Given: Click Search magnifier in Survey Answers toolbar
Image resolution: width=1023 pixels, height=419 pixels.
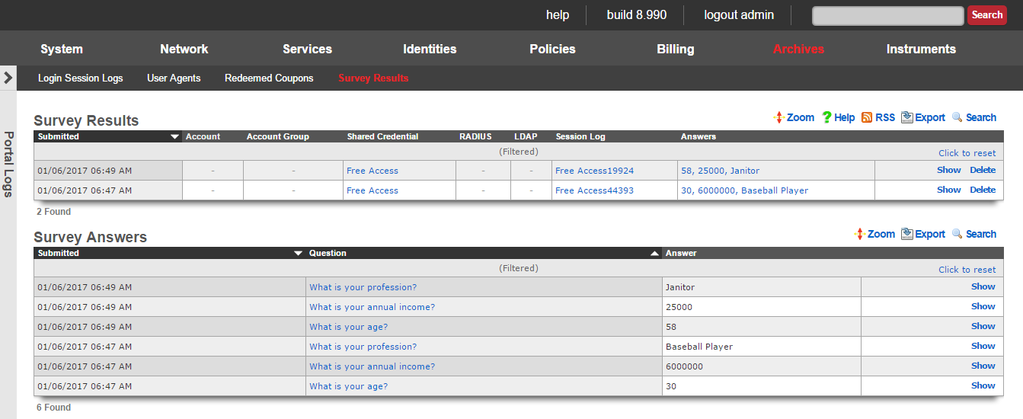Looking at the screenshot, I should point(957,234).
